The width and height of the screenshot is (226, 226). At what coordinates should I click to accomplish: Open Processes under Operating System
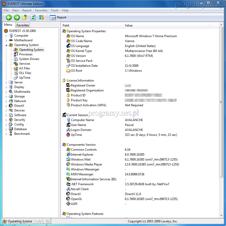point(25,54)
